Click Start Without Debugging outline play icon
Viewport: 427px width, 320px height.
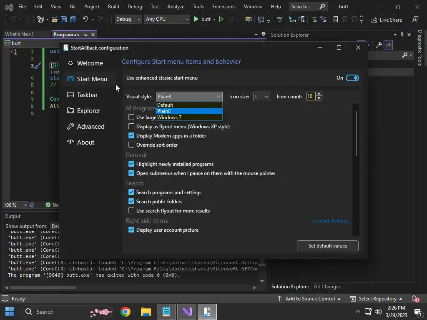pos(221,19)
